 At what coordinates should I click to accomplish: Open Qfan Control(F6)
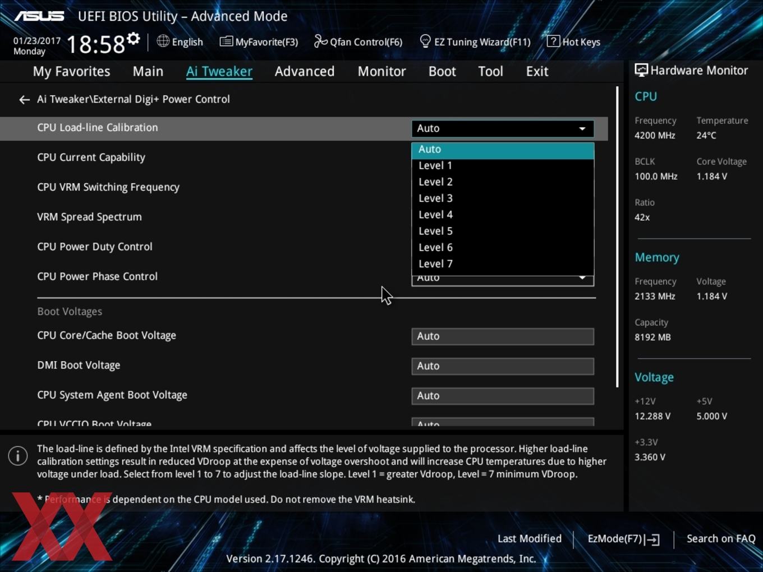coord(358,41)
